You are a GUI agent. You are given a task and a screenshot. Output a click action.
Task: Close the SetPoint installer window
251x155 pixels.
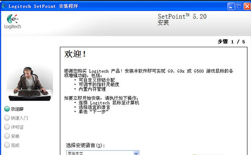coord(247,7)
